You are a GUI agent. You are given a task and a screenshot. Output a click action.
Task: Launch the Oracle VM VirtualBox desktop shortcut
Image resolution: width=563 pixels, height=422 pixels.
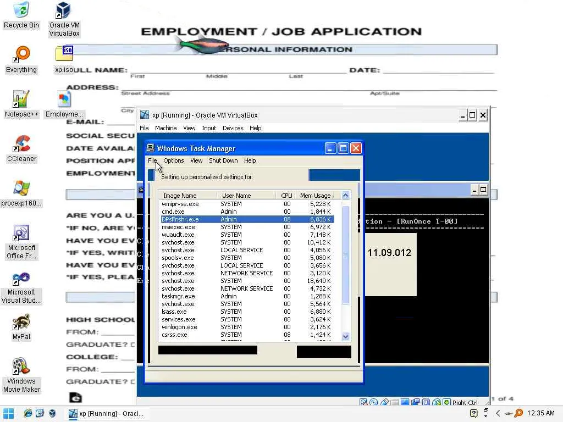64,19
